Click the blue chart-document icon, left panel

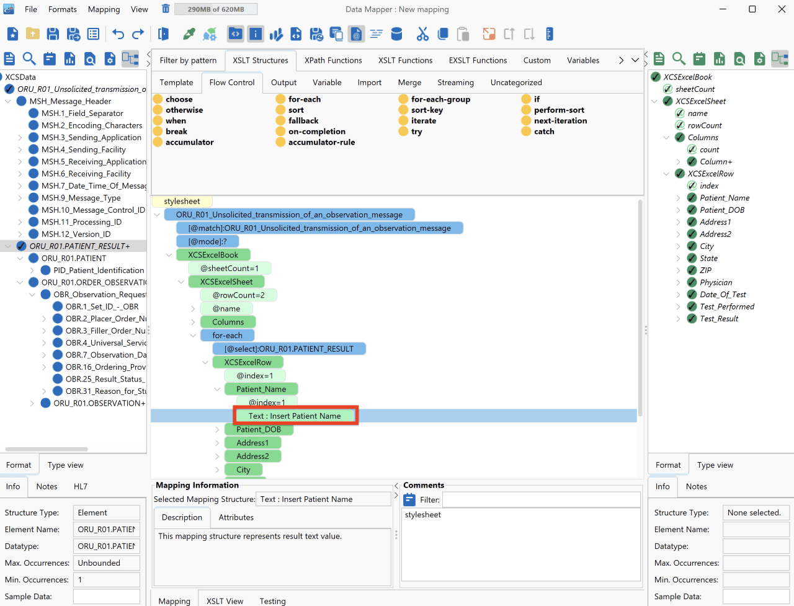[x=69, y=59]
